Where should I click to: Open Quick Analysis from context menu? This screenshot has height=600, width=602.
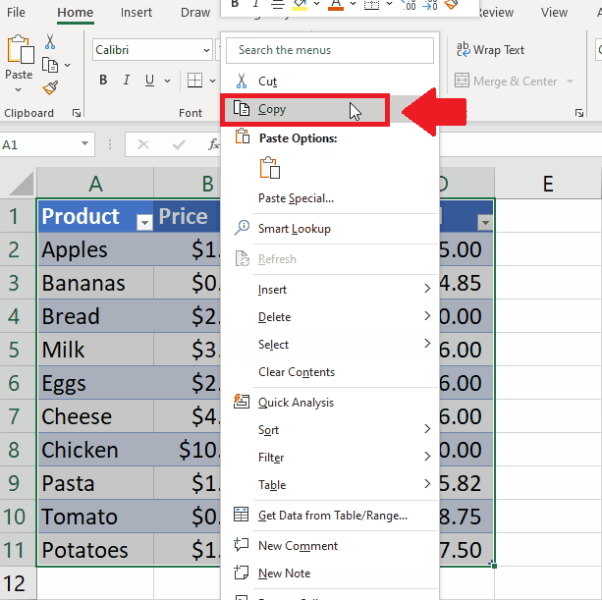(x=295, y=403)
